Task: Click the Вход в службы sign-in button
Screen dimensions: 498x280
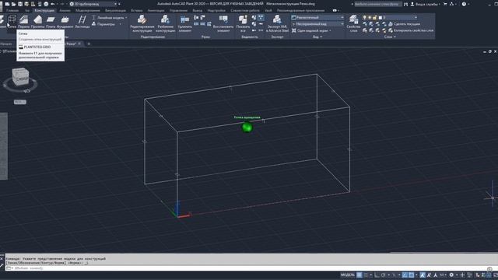Action: pyautogui.click(x=425, y=4)
